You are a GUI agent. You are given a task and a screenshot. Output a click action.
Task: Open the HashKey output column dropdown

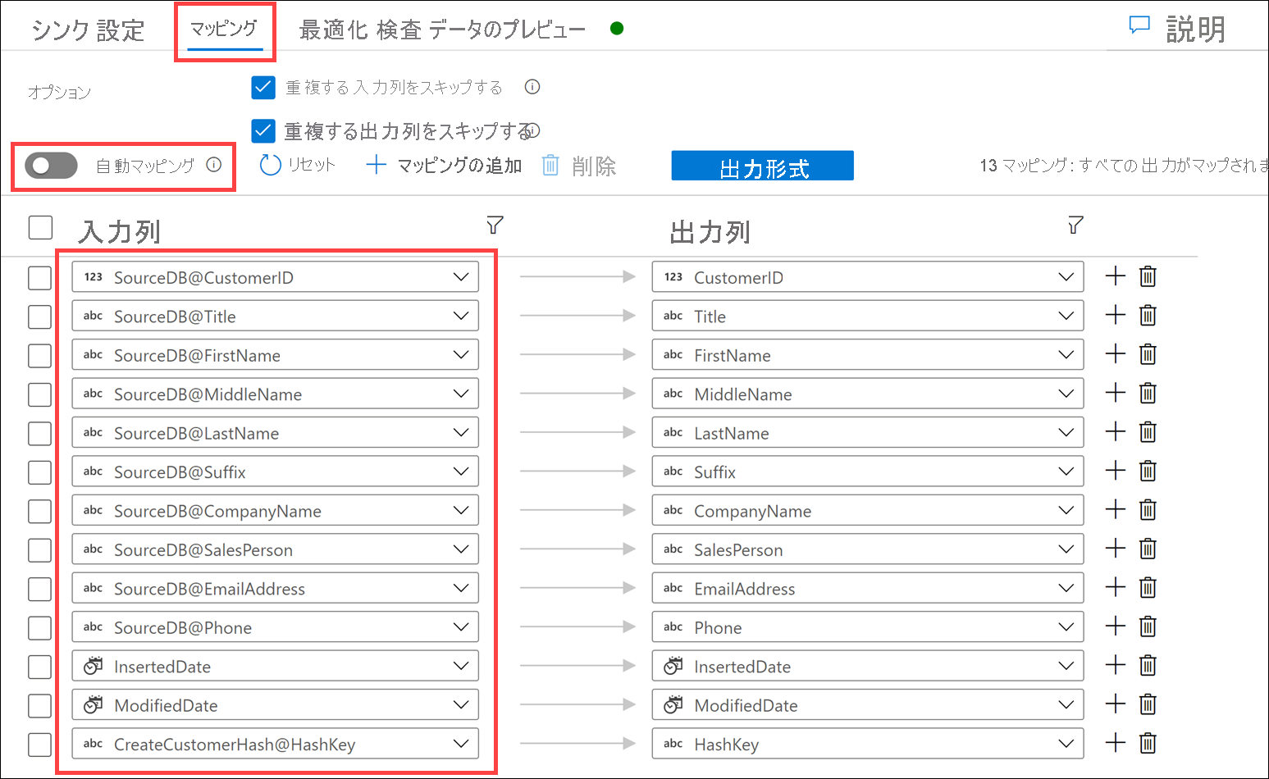pos(868,744)
